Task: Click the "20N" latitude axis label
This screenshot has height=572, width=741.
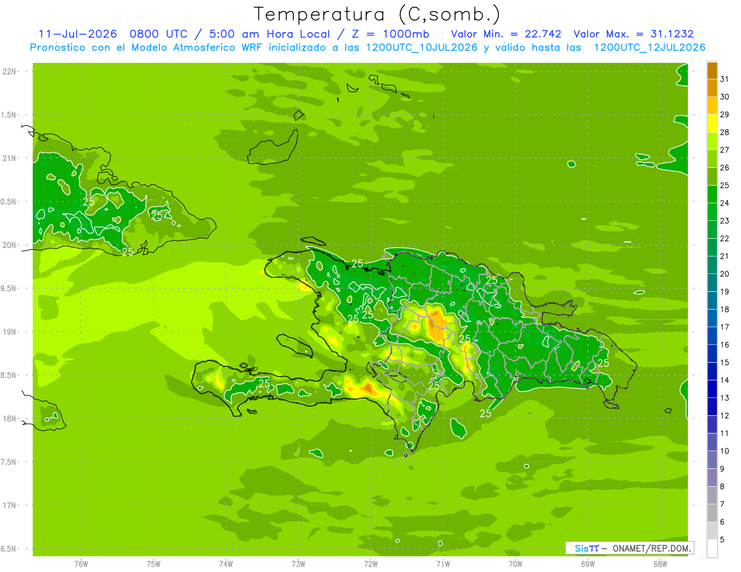Action: tap(10, 245)
